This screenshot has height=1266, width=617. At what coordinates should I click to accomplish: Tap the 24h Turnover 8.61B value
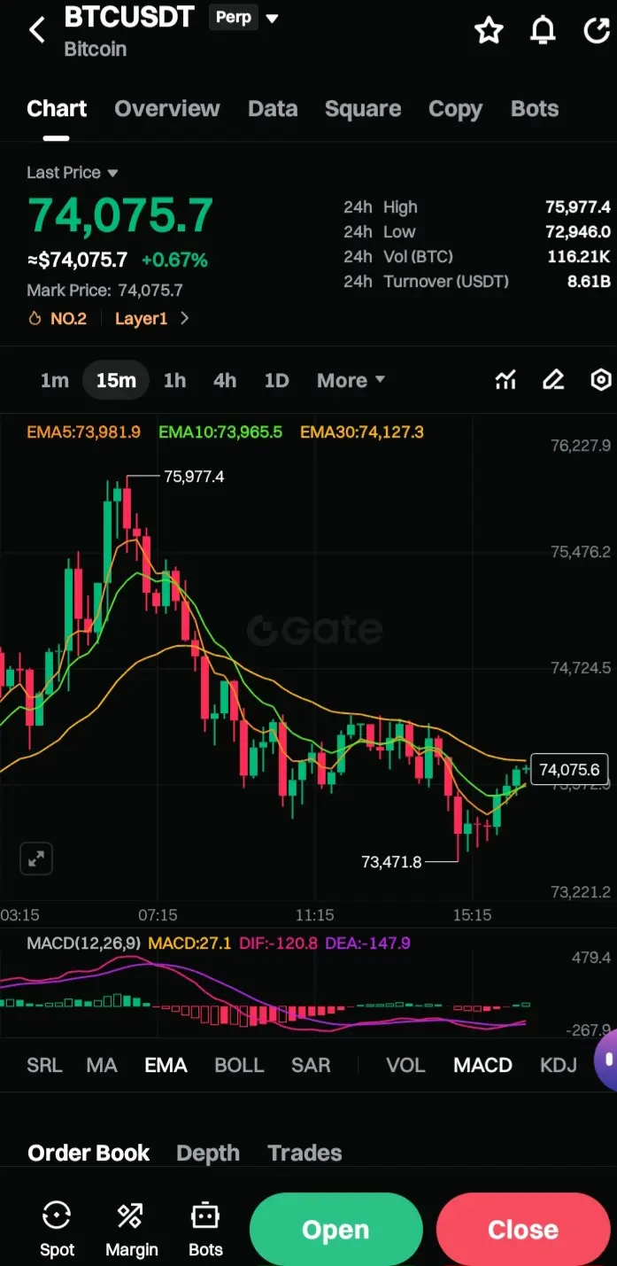[588, 282]
